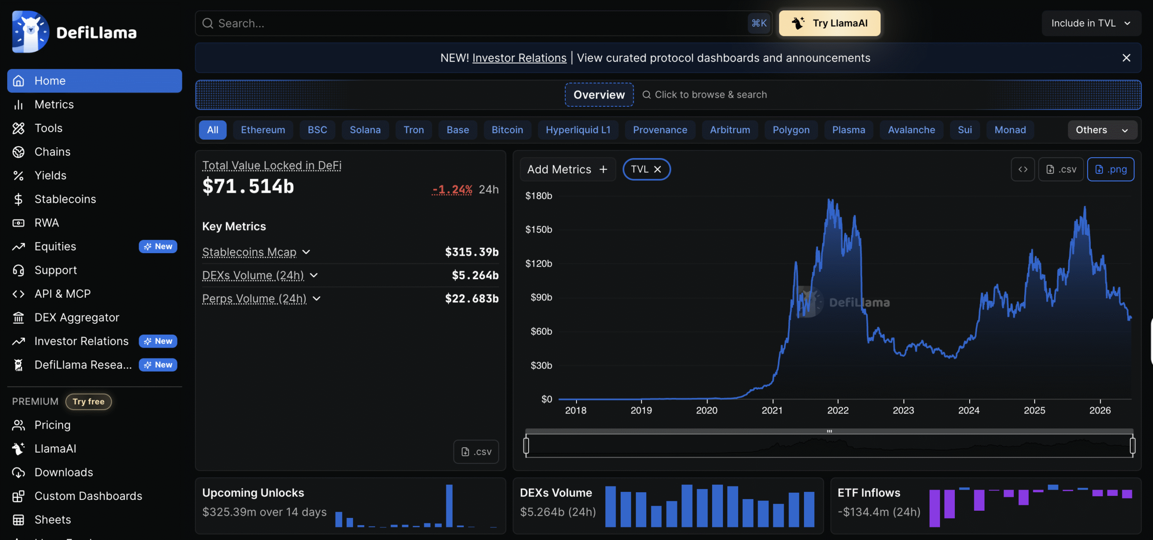Filter by Arbitrum chain
Viewport: 1153px width, 540px height.
(x=730, y=130)
